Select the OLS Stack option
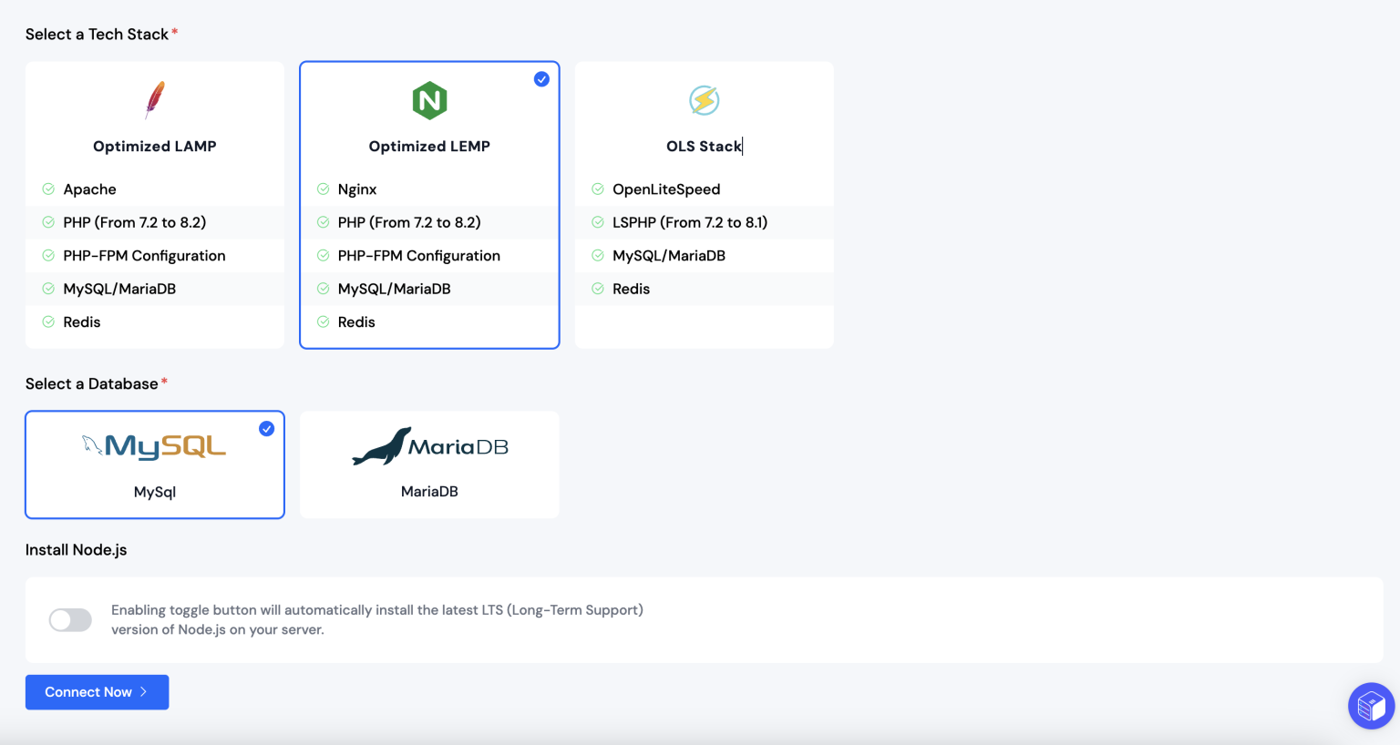 (x=703, y=146)
